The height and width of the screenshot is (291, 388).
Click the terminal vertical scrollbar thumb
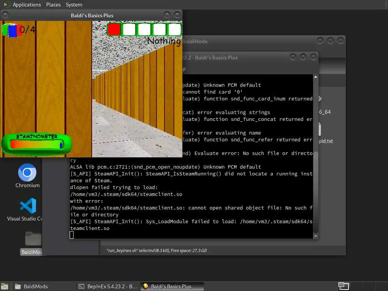(x=316, y=192)
